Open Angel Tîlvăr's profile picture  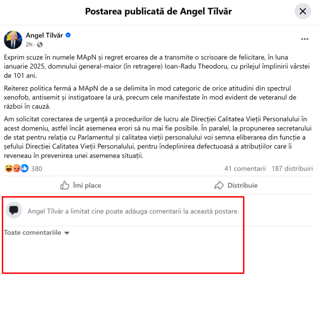(x=13, y=40)
